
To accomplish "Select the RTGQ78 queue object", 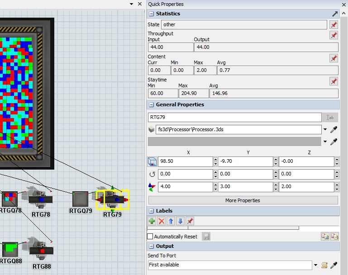I will (x=10, y=199).
